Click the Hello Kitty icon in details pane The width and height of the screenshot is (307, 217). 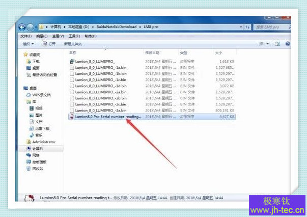(x=30, y=198)
